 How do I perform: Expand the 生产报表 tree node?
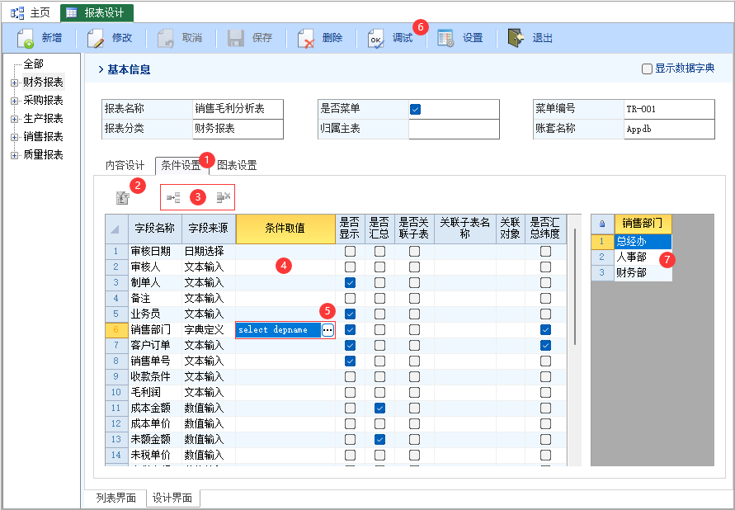point(15,119)
